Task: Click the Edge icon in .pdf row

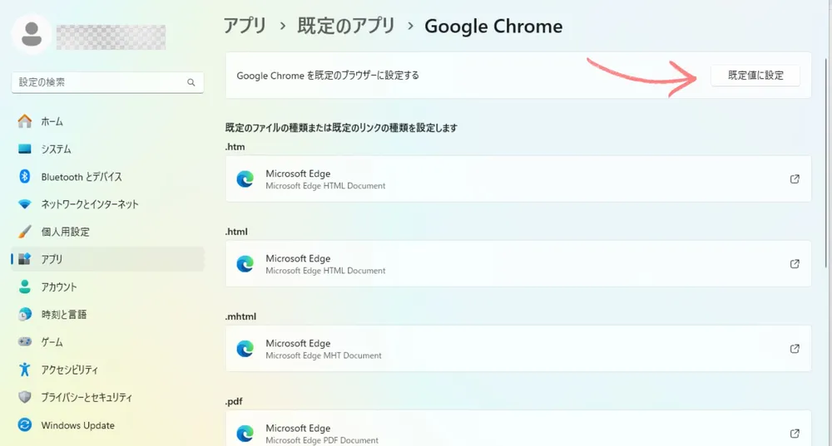Action: (x=245, y=434)
